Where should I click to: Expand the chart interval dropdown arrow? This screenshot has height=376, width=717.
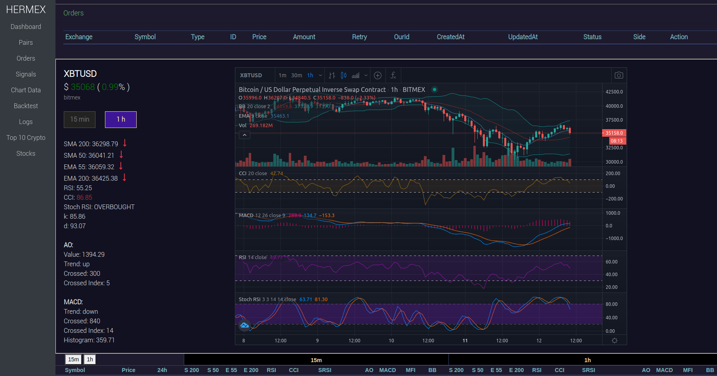tap(320, 75)
